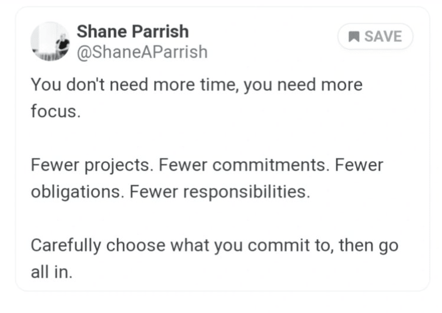Select the word "focus." in the post

(x=56, y=111)
